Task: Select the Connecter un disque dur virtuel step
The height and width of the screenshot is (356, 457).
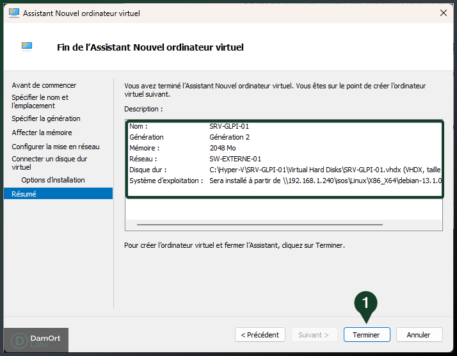Action: point(49,163)
